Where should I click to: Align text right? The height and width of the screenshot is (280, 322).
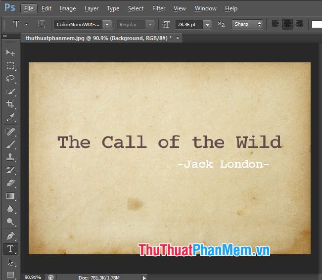299,24
